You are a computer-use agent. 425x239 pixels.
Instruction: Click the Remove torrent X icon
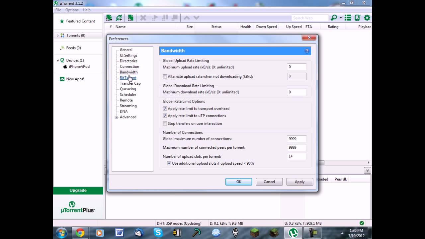click(143, 18)
